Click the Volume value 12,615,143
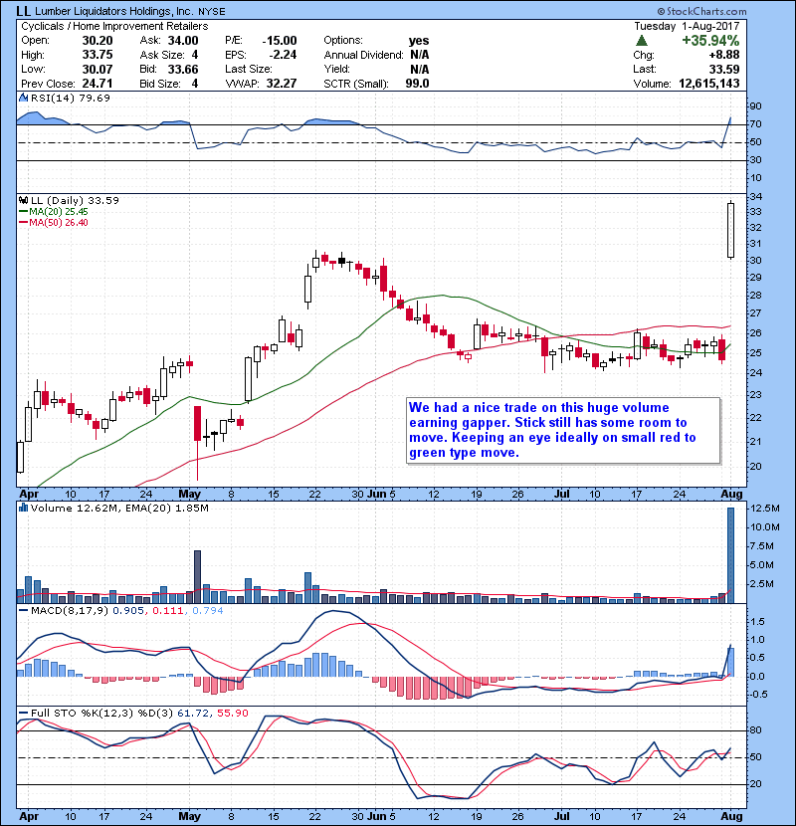796x826 pixels. coord(709,84)
